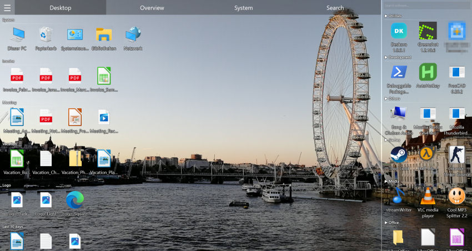Click the Vacation group label

pos(9,144)
